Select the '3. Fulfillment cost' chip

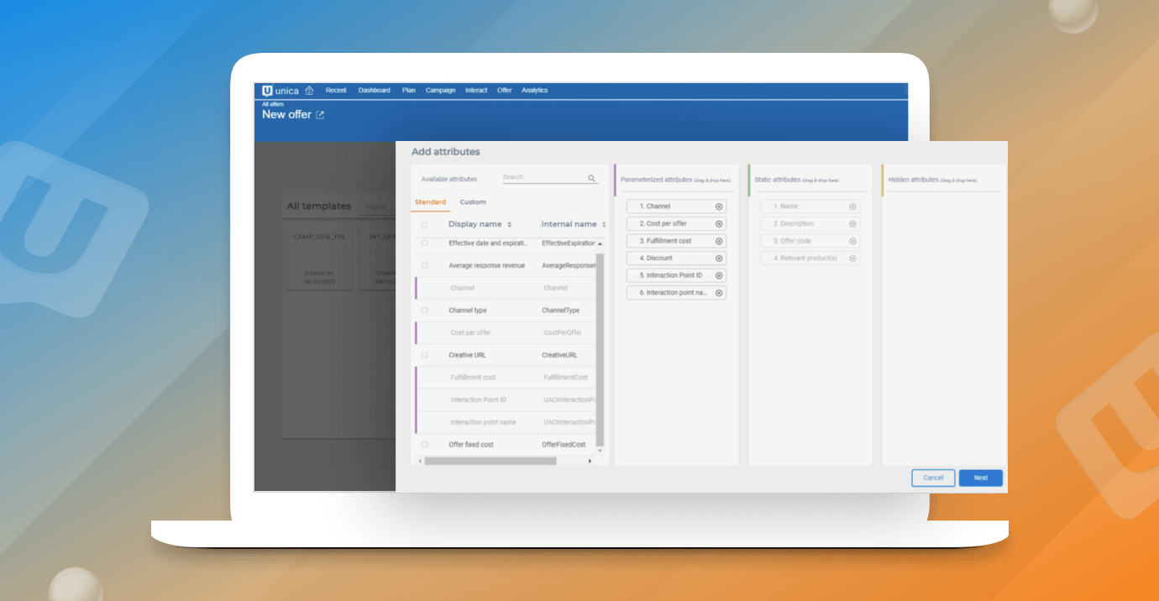coord(676,241)
